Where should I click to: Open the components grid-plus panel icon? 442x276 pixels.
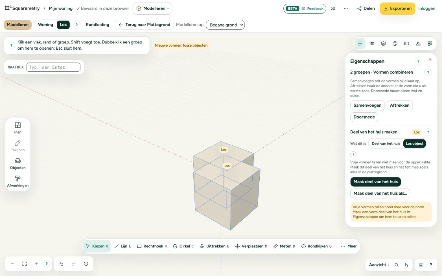pyautogui.click(x=430, y=43)
